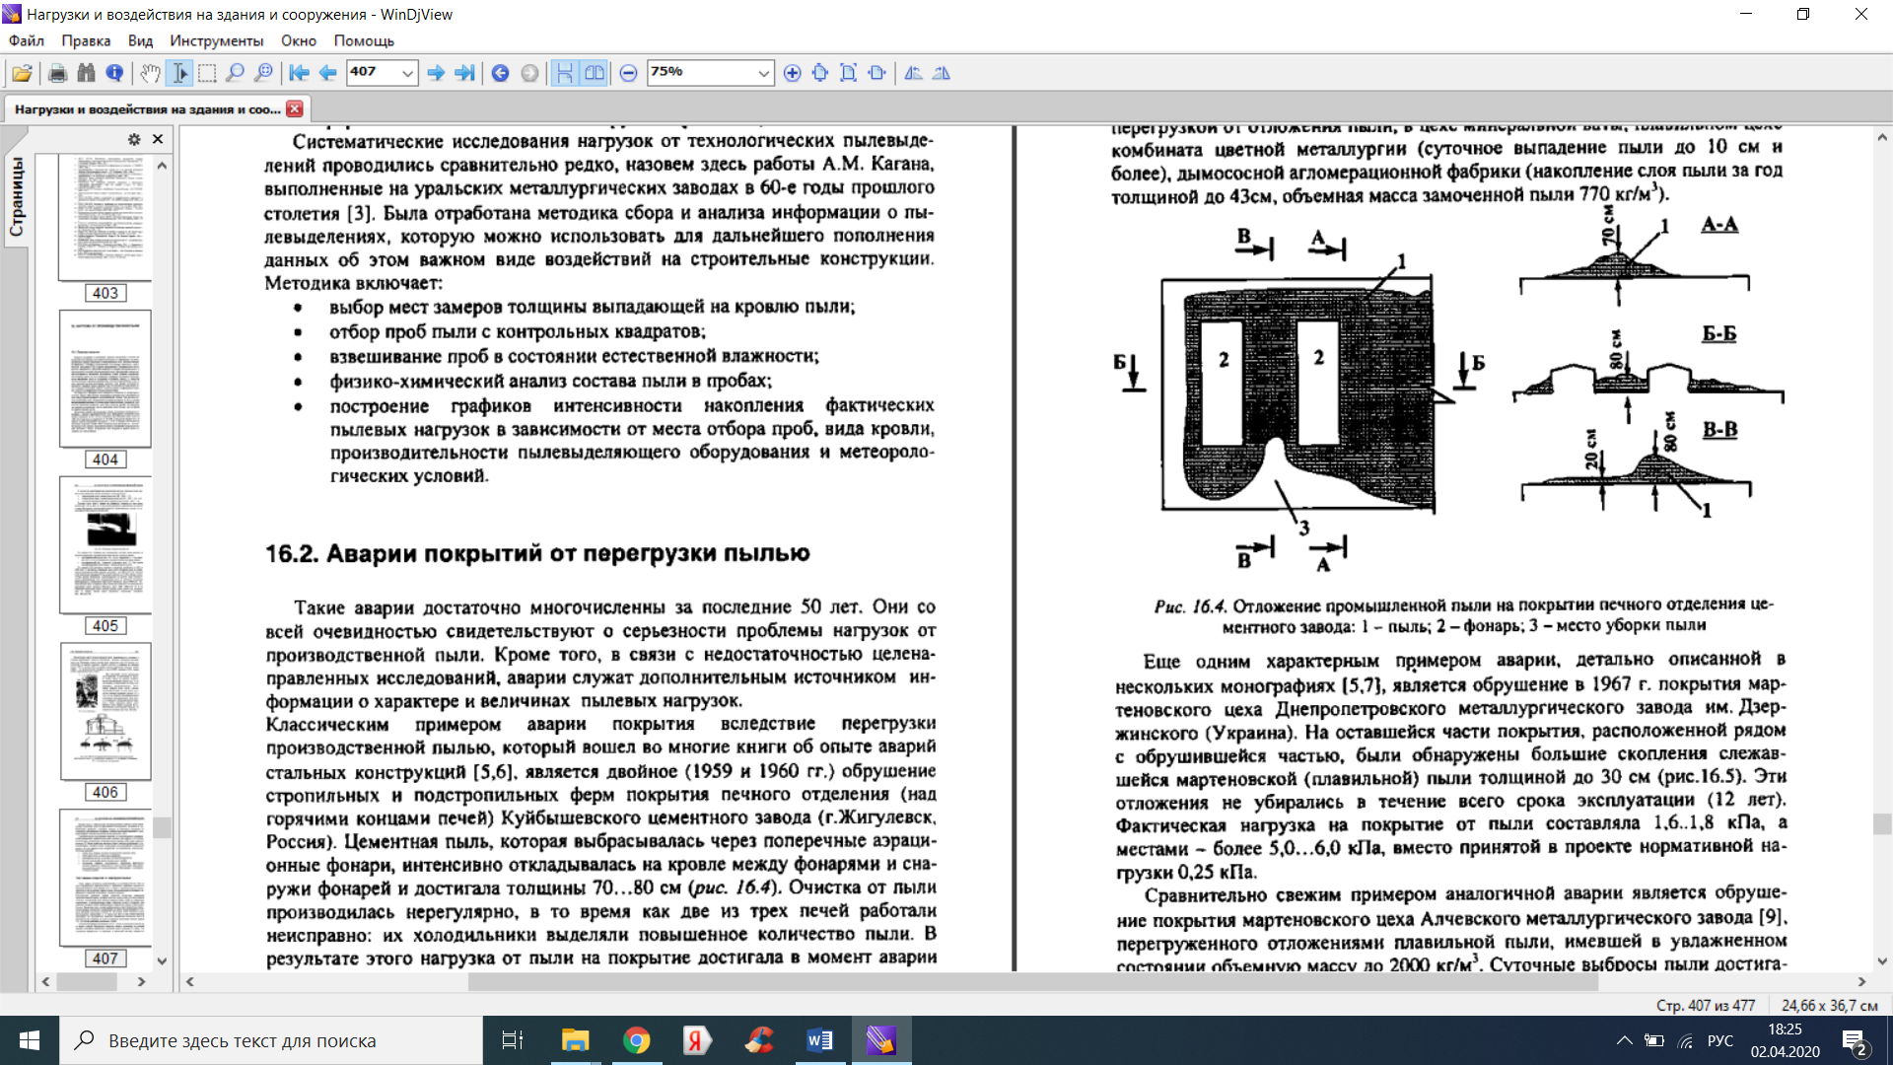This screenshot has height=1065, width=1893.
Task: Click the Windows taskbar search box
Action: [271, 1040]
